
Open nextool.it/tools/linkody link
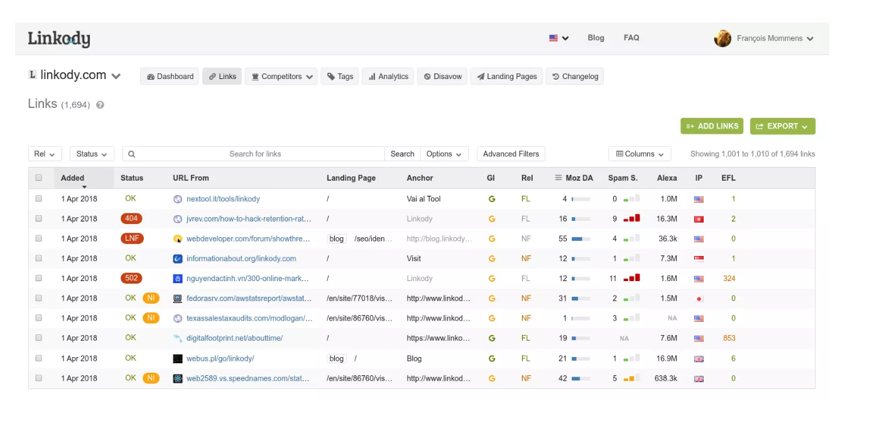click(x=223, y=199)
